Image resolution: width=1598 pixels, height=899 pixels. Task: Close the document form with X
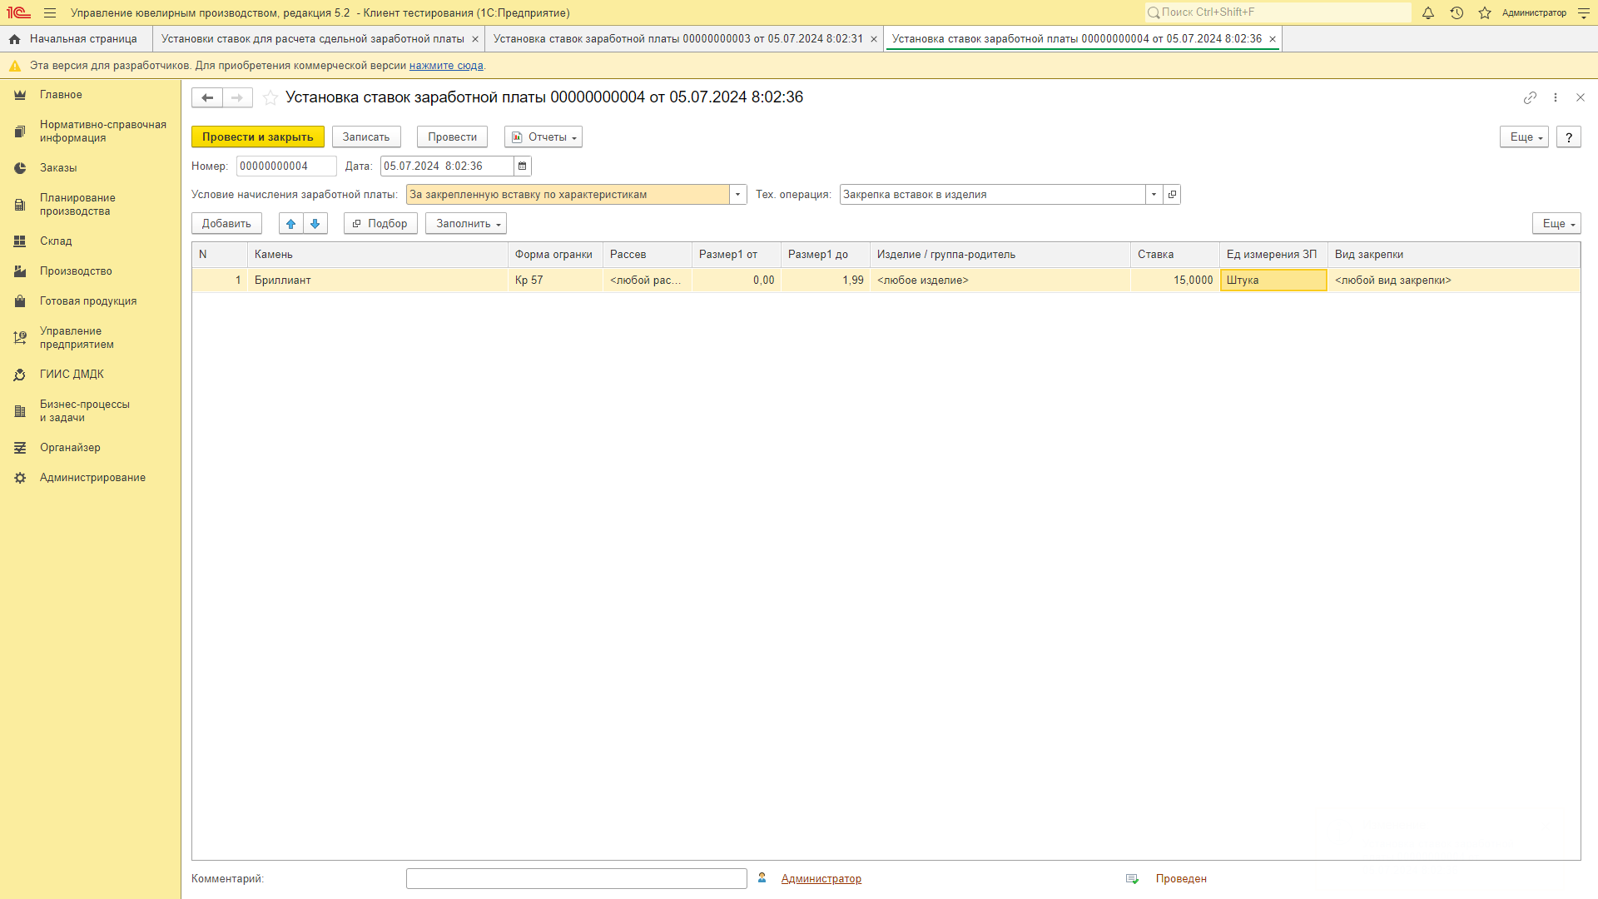[1581, 98]
